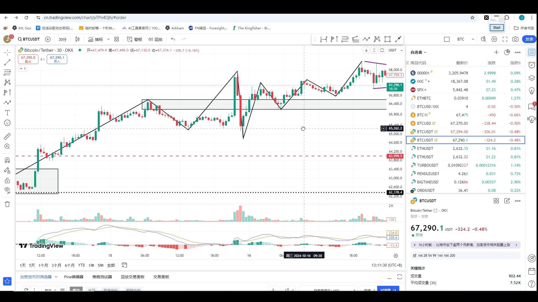Select the crosshair cursor tool
538x302 pixels.
tap(7, 52)
